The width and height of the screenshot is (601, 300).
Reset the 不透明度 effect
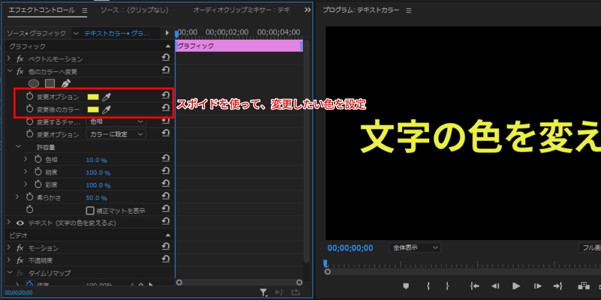click(x=166, y=259)
